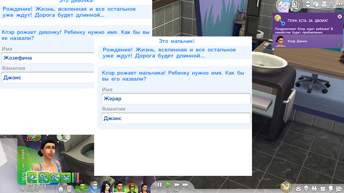344x193 pixels.
Task: Open Build Mode with the hammer-wrench icon
Action: 283,5
